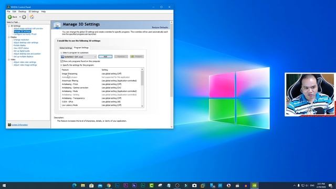Open the Back history dropdown arrow

point(20,17)
